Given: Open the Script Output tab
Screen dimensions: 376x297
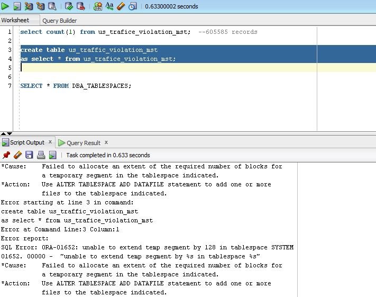Looking at the screenshot, I should tap(27, 142).
